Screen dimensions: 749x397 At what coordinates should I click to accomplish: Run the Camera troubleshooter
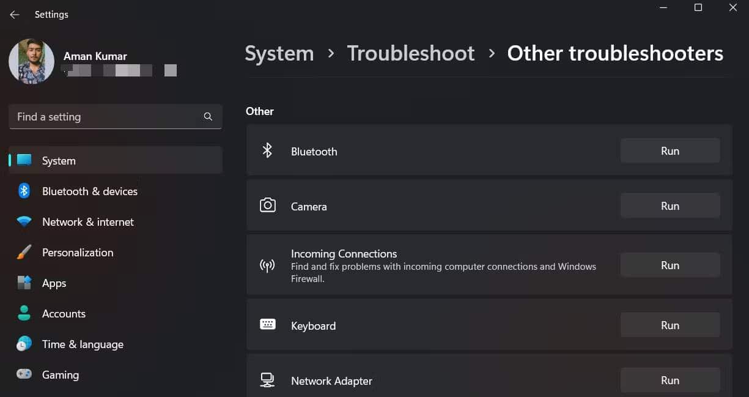pos(670,206)
